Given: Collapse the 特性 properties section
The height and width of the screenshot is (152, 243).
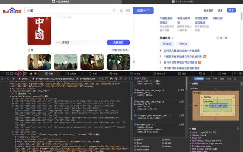Looking at the screenshot, I should click(190, 129).
